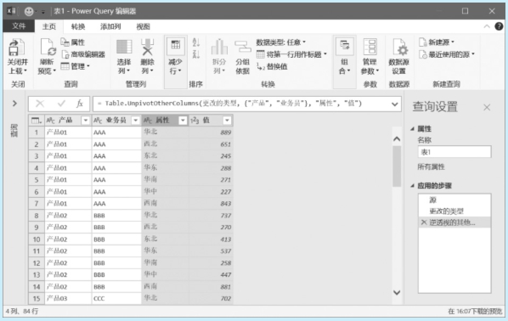Click the sort ascending A-Z icon
This screenshot has width=508, height=321.
(x=196, y=42)
